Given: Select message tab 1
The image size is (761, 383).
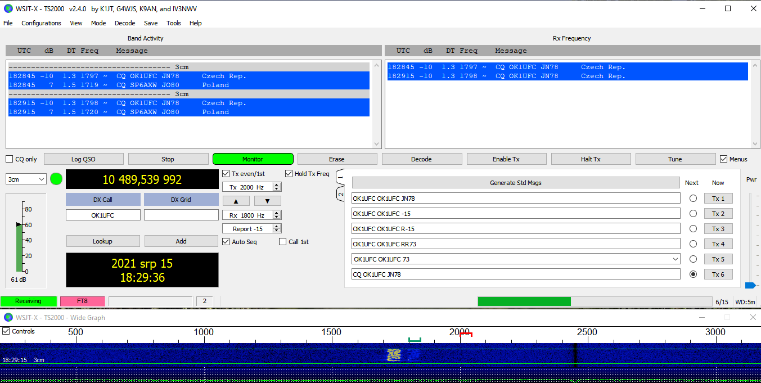Looking at the screenshot, I should tap(340, 177).
